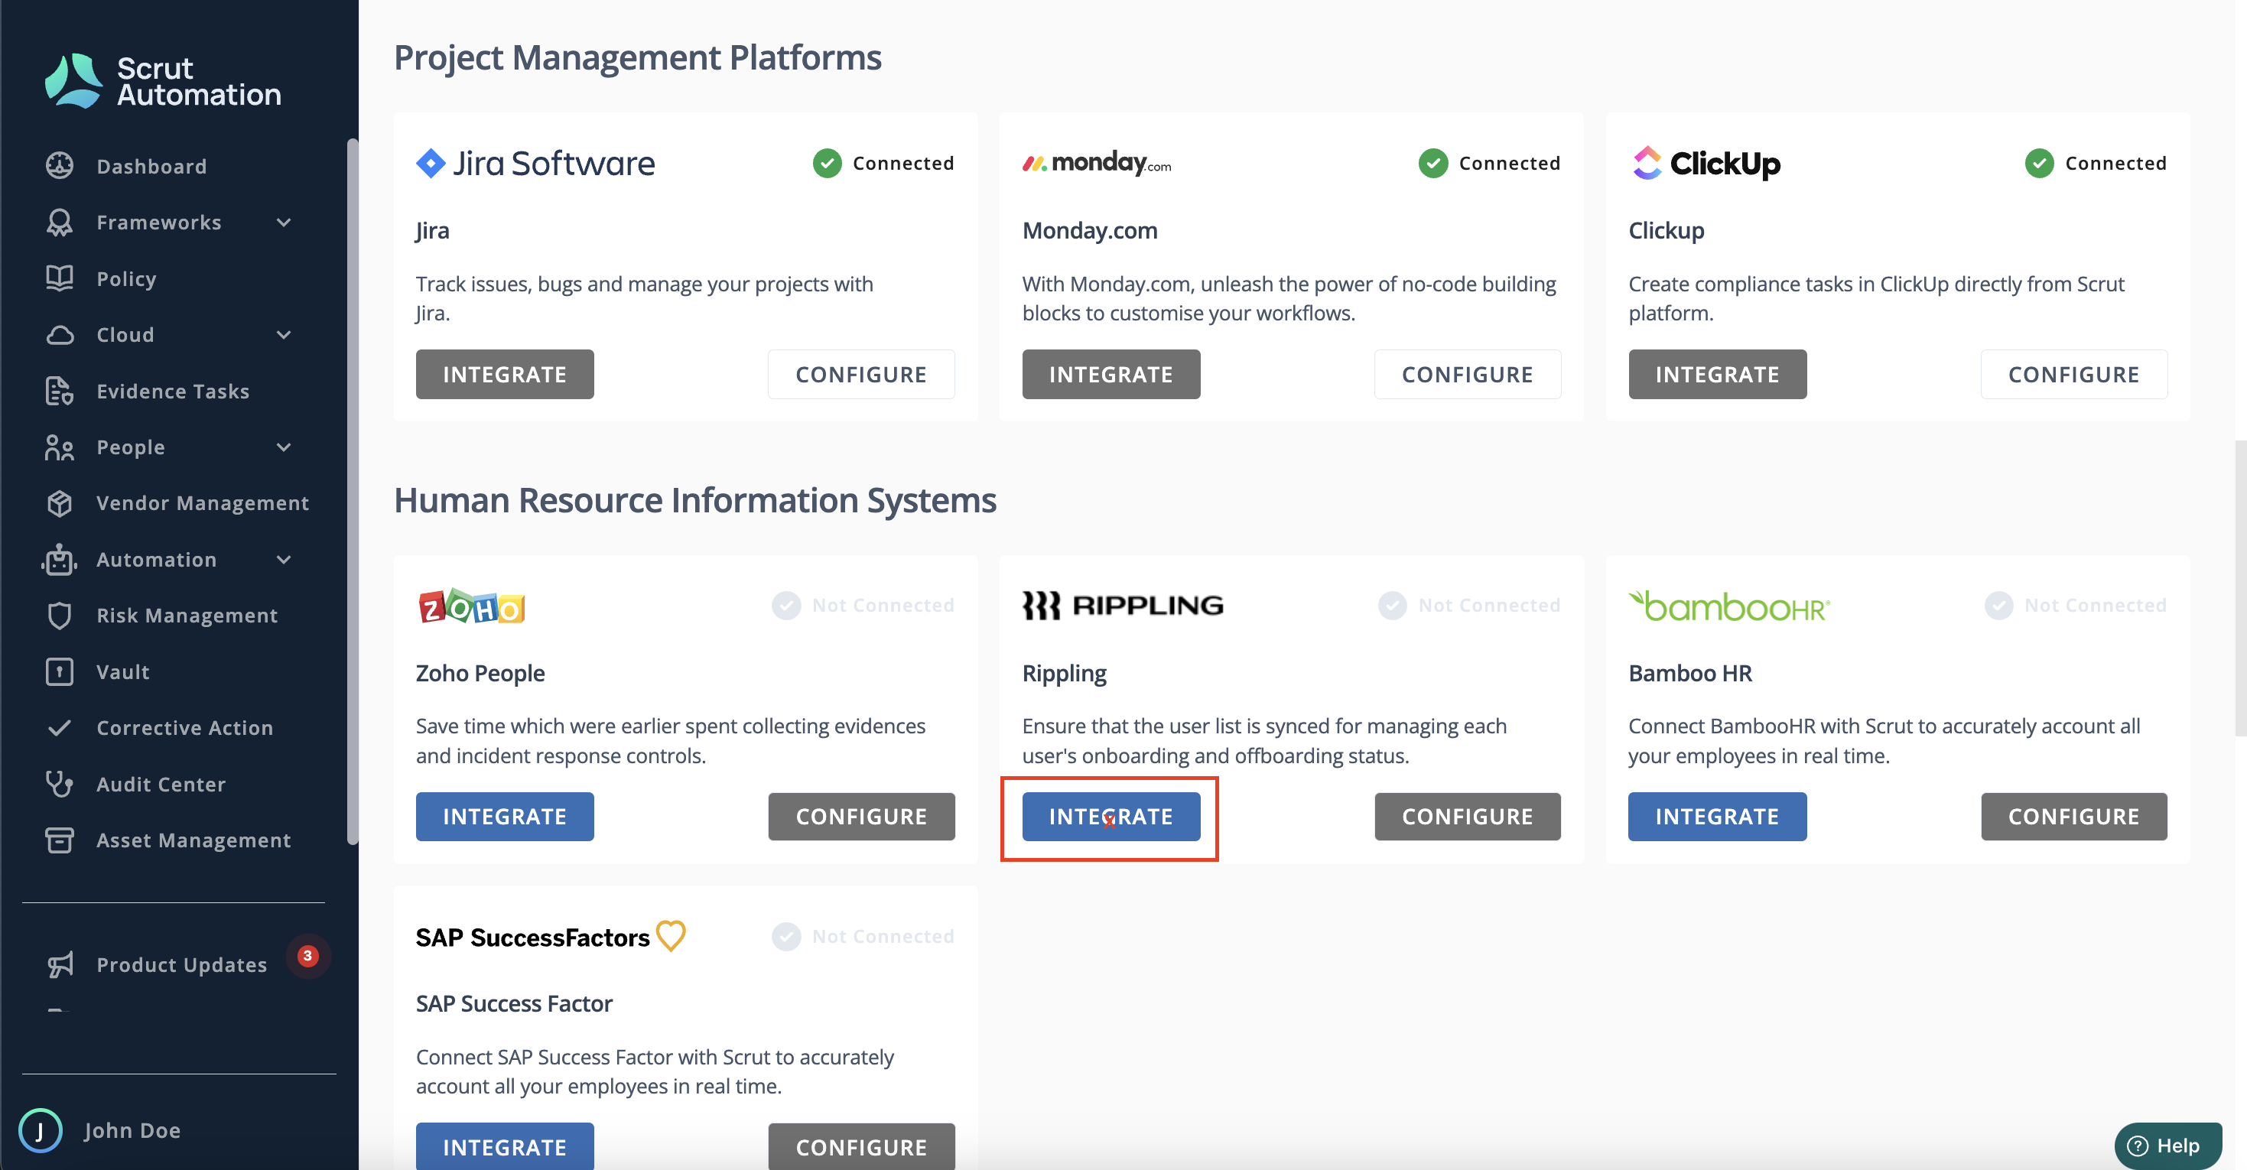
Task: Click the Vendor Management cube icon
Action: (60, 503)
